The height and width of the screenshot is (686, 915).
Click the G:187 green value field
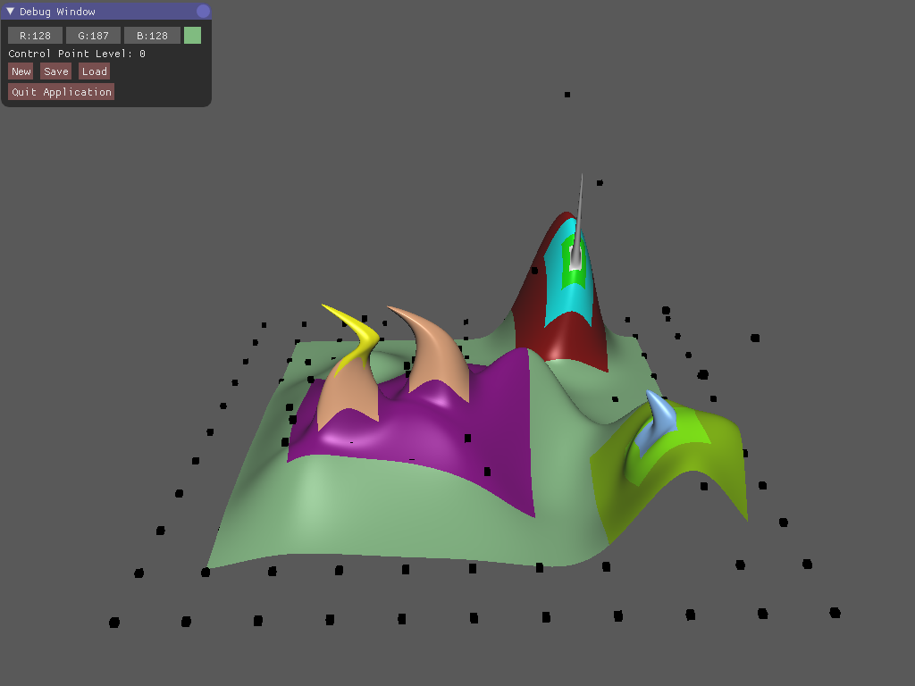click(x=93, y=36)
